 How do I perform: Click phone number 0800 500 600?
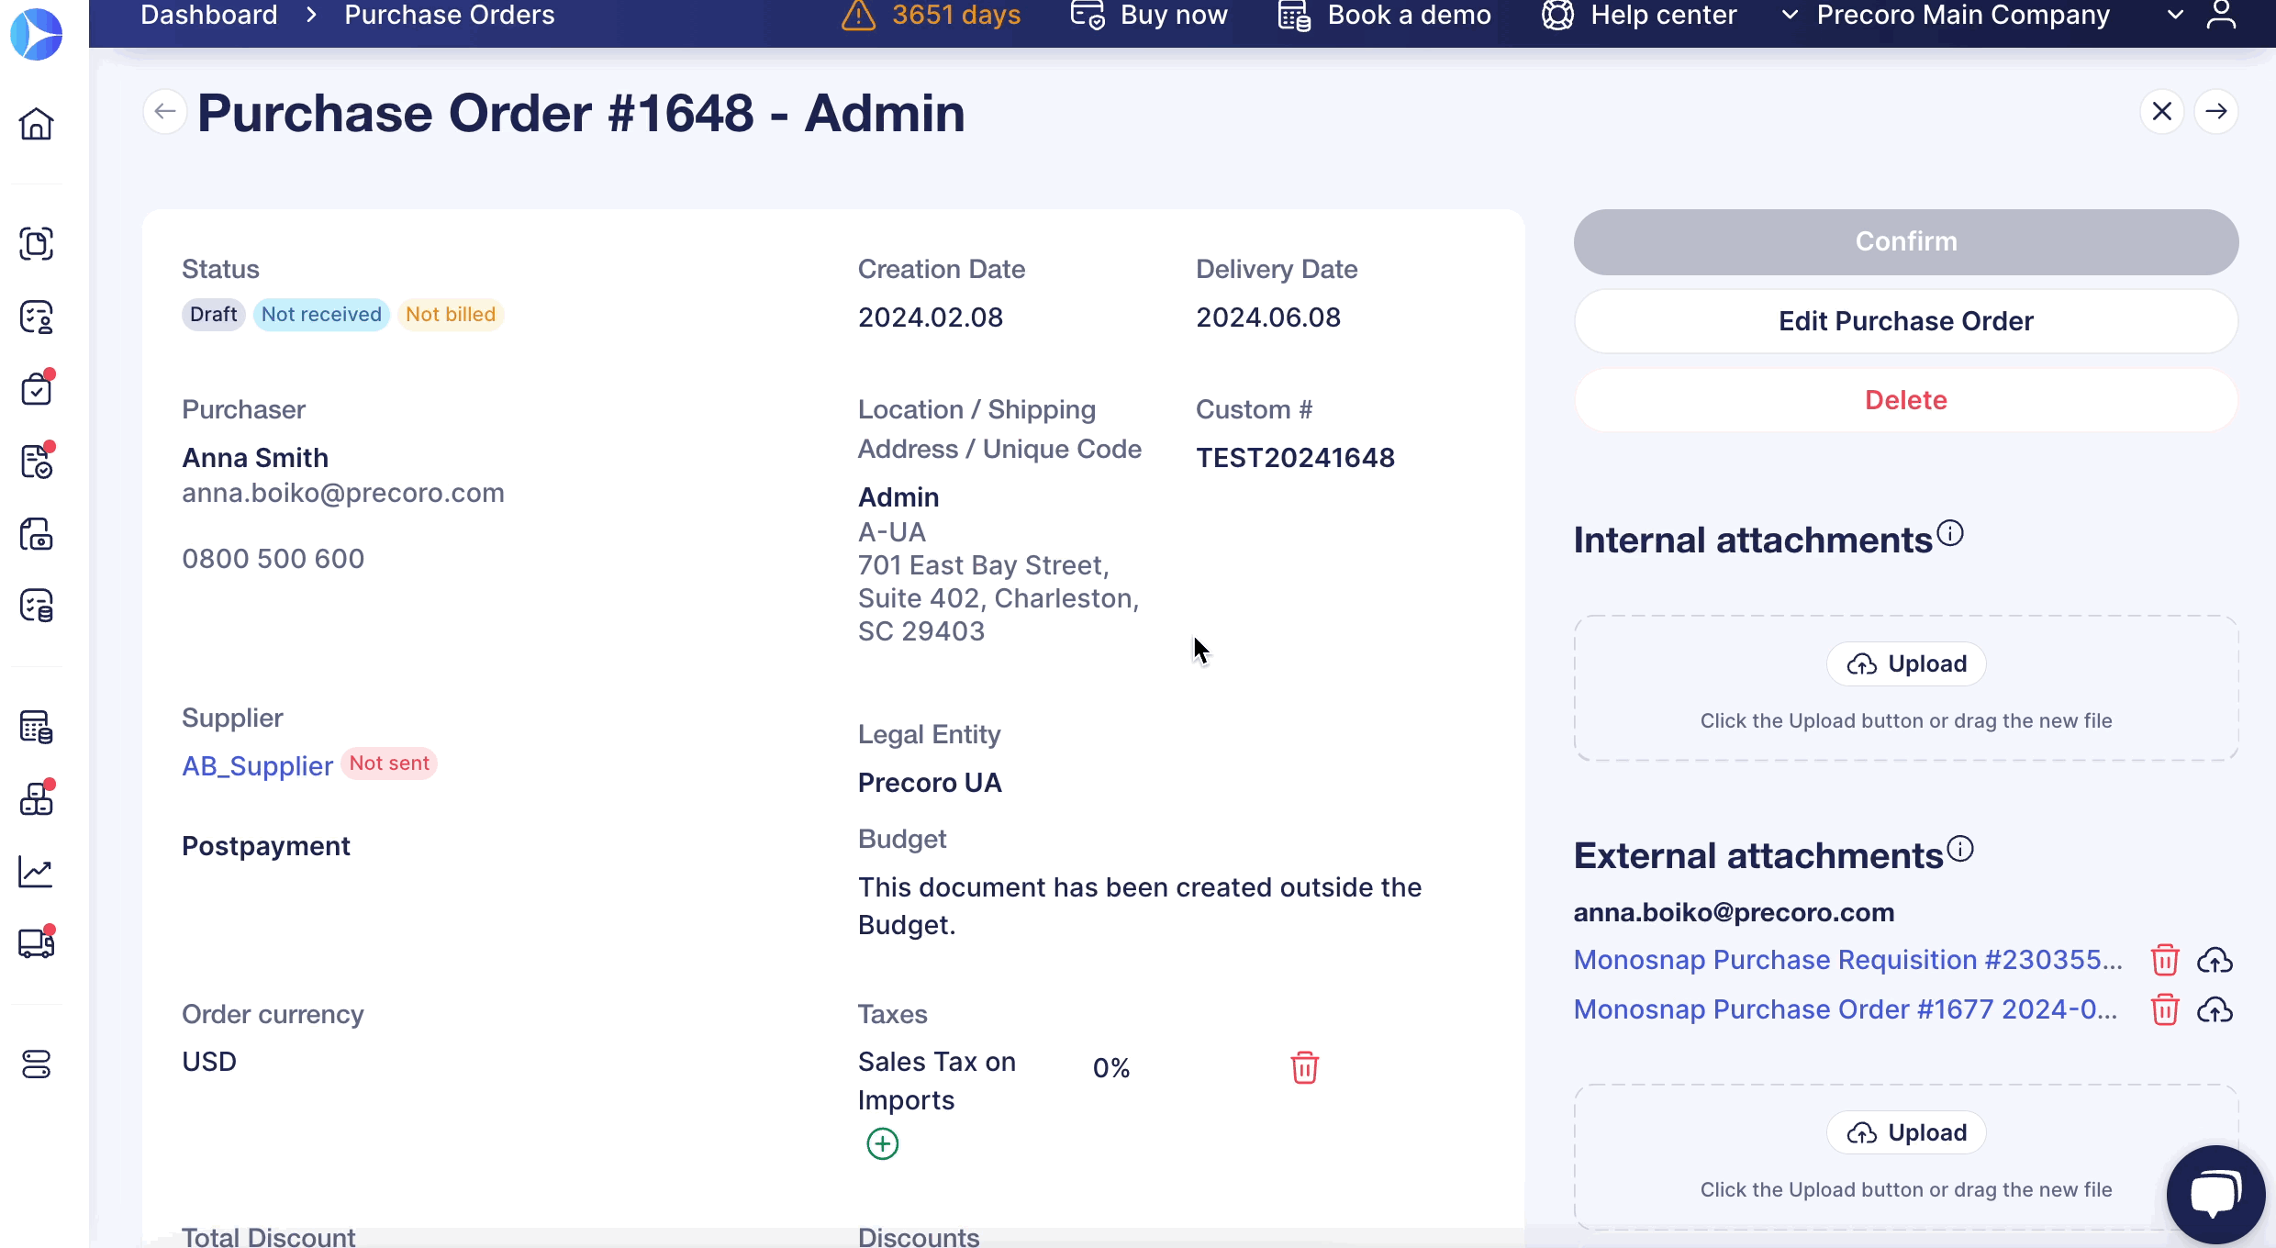click(273, 559)
